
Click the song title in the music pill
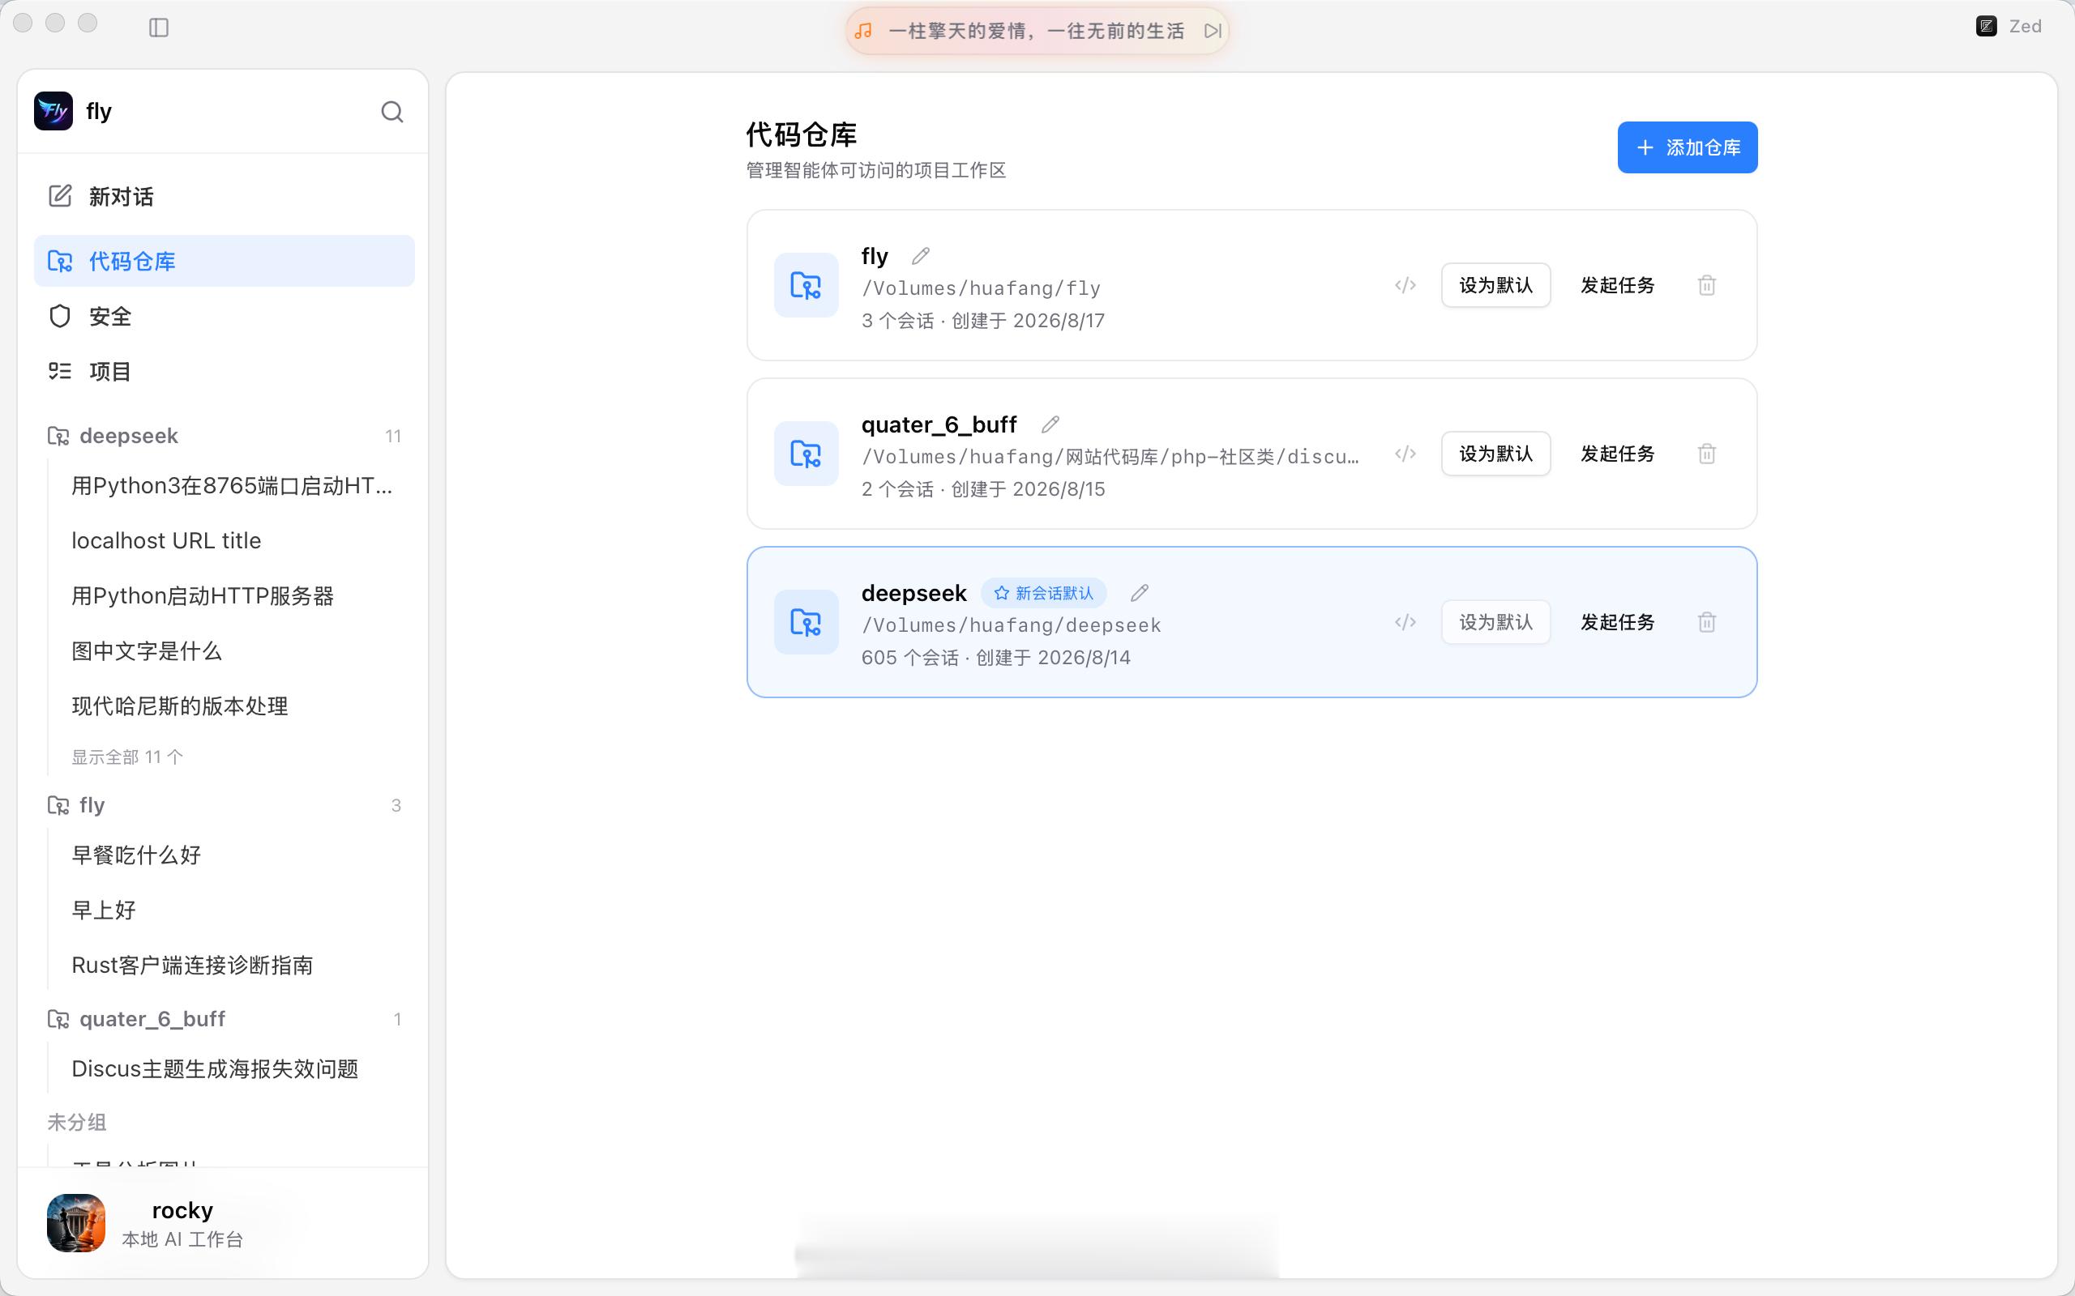point(1036,31)
